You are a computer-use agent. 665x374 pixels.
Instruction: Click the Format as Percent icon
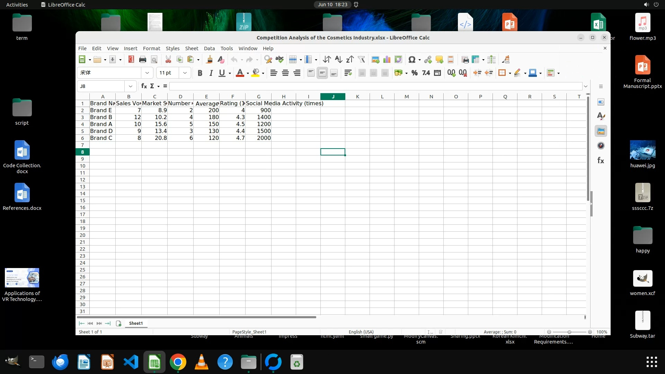click(x=414, y=73)
